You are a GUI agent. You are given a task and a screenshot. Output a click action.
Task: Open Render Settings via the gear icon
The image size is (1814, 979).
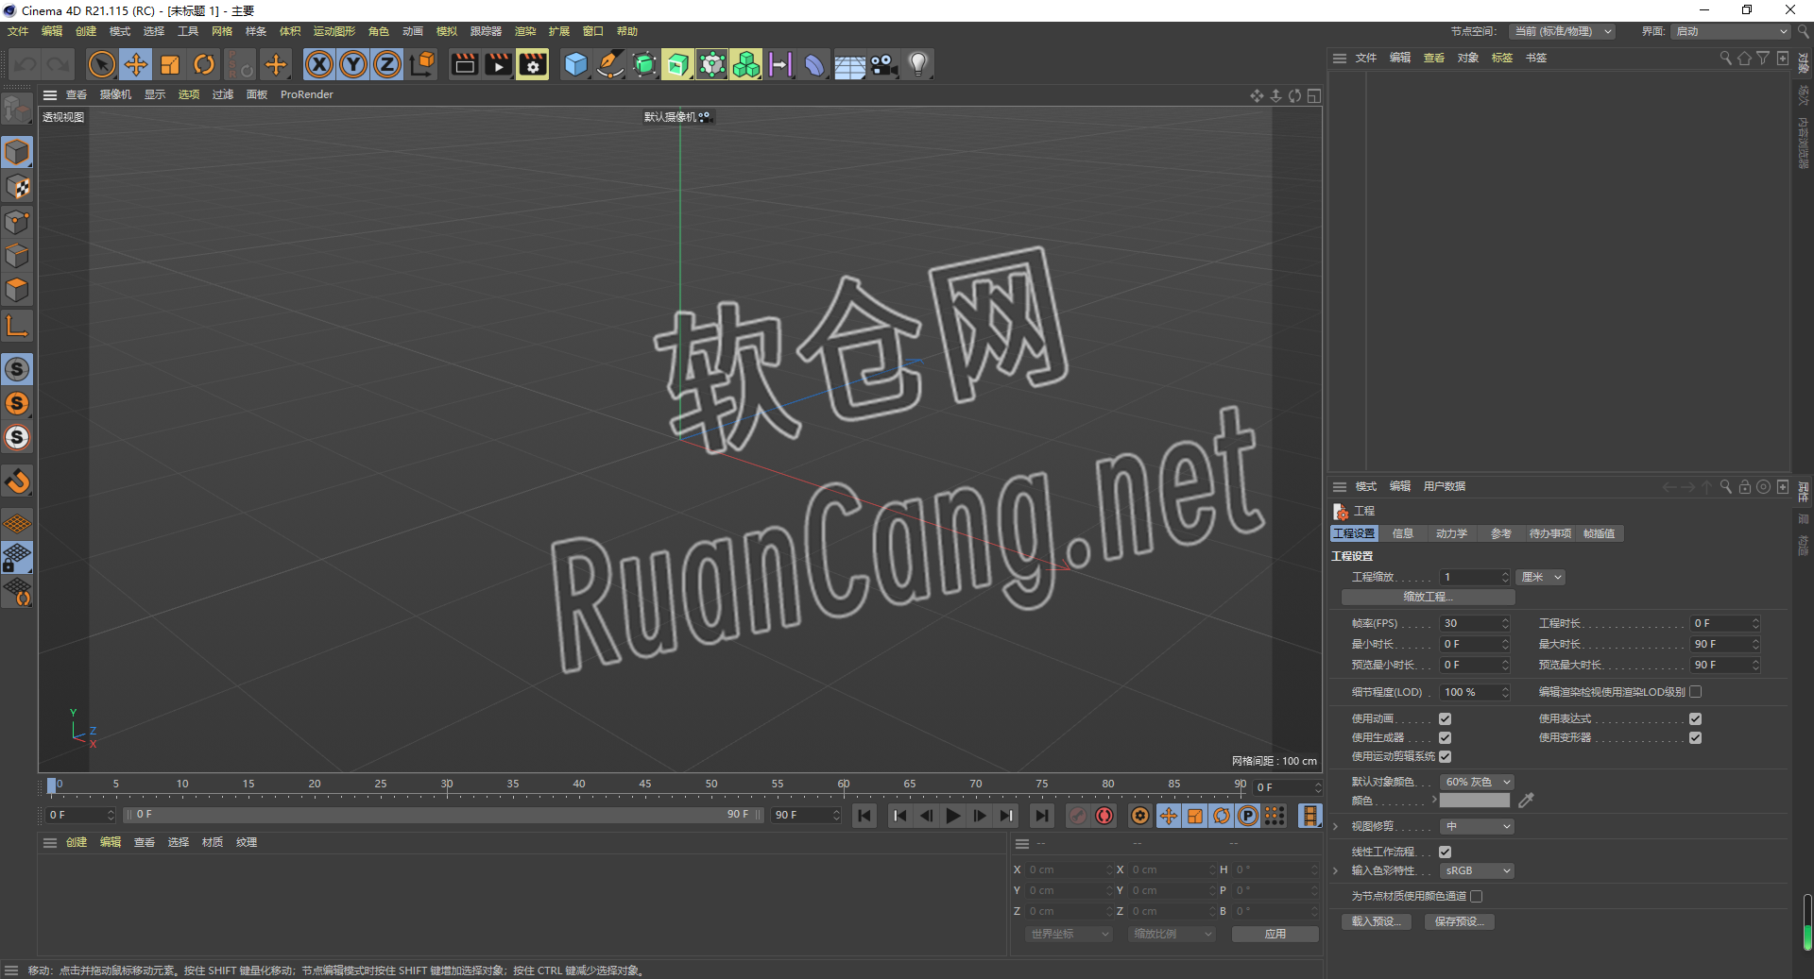532,64
